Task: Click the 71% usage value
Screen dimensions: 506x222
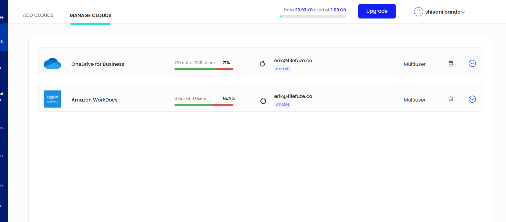Action: pyautogui.click(x=226, y=63)
